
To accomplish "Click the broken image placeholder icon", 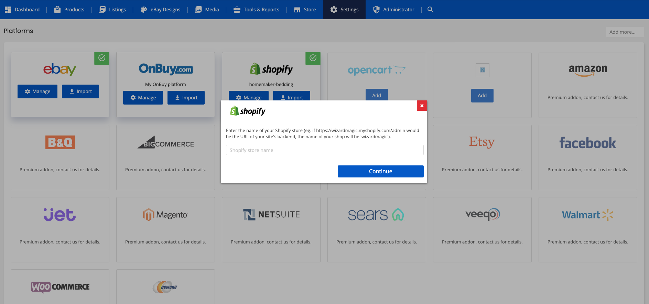I will coord(483,70).
